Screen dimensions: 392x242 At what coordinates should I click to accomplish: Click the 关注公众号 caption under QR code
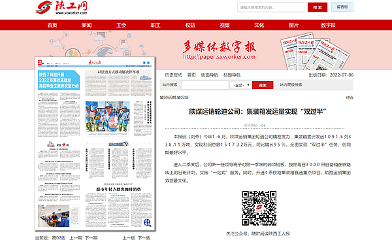pos(258,233)
